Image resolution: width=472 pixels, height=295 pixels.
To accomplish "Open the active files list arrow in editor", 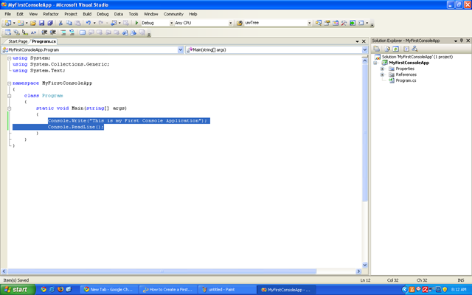I will pos(357,41).
